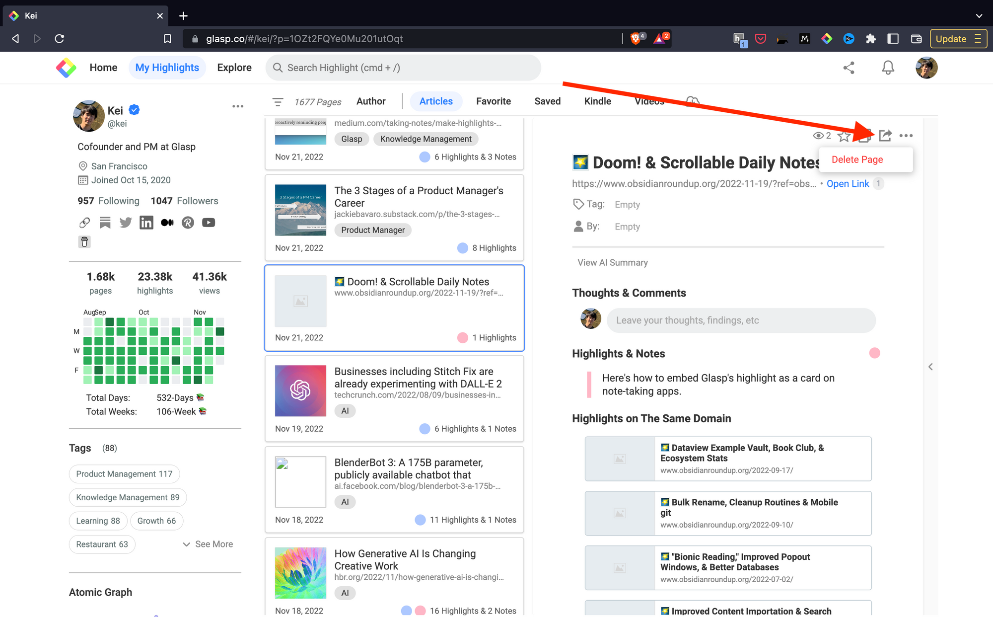
Task: Click the eye views counter on page panel
Action: tap(822, 136)
